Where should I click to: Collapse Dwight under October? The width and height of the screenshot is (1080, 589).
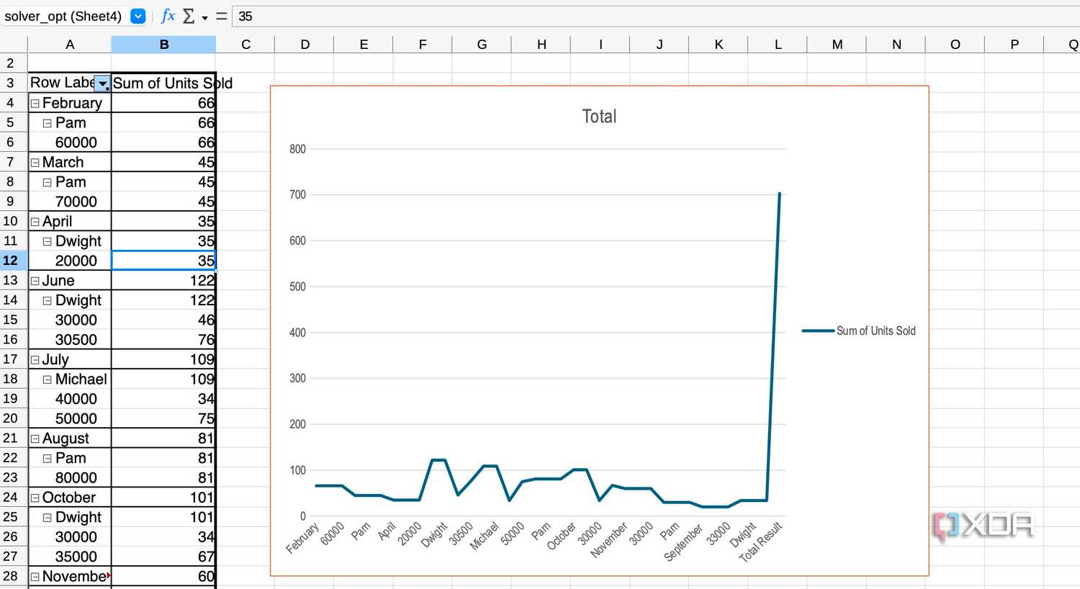(48, 518)
